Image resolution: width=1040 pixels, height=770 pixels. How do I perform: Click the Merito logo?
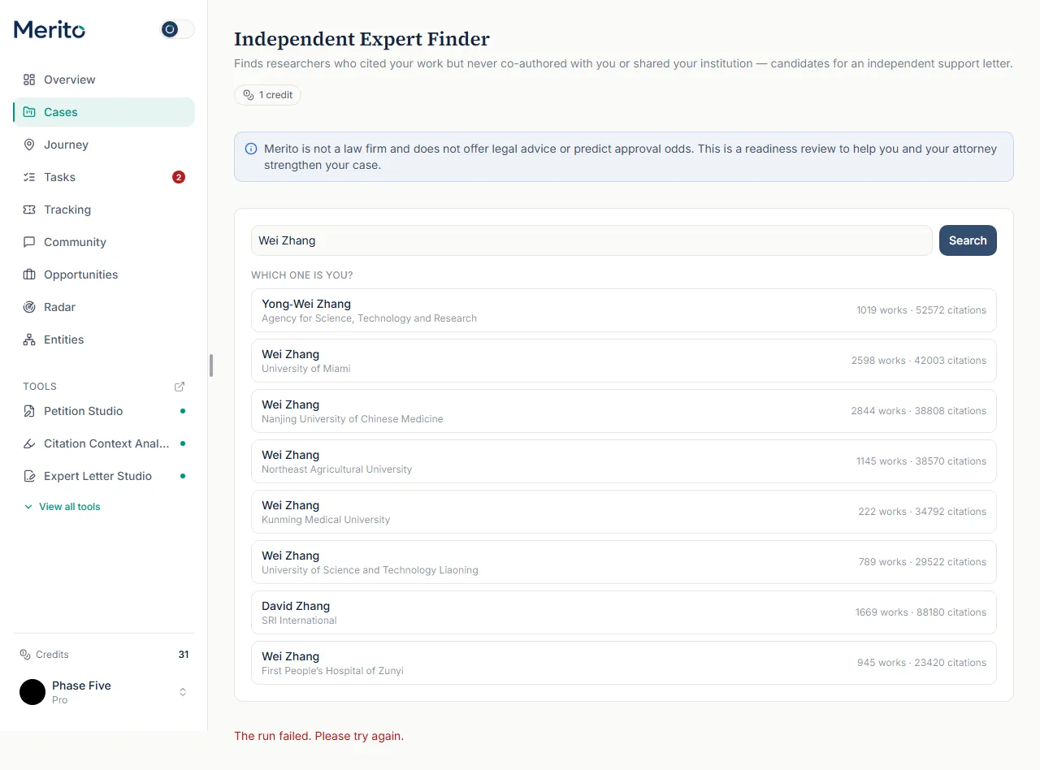tap(50, 30)
